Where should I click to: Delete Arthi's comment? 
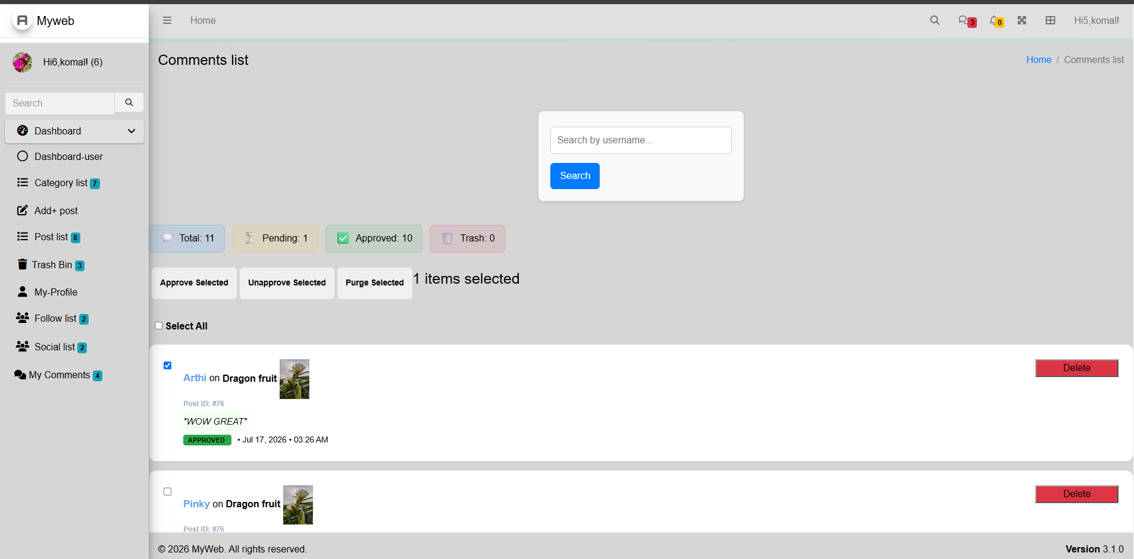(1077, 368)
